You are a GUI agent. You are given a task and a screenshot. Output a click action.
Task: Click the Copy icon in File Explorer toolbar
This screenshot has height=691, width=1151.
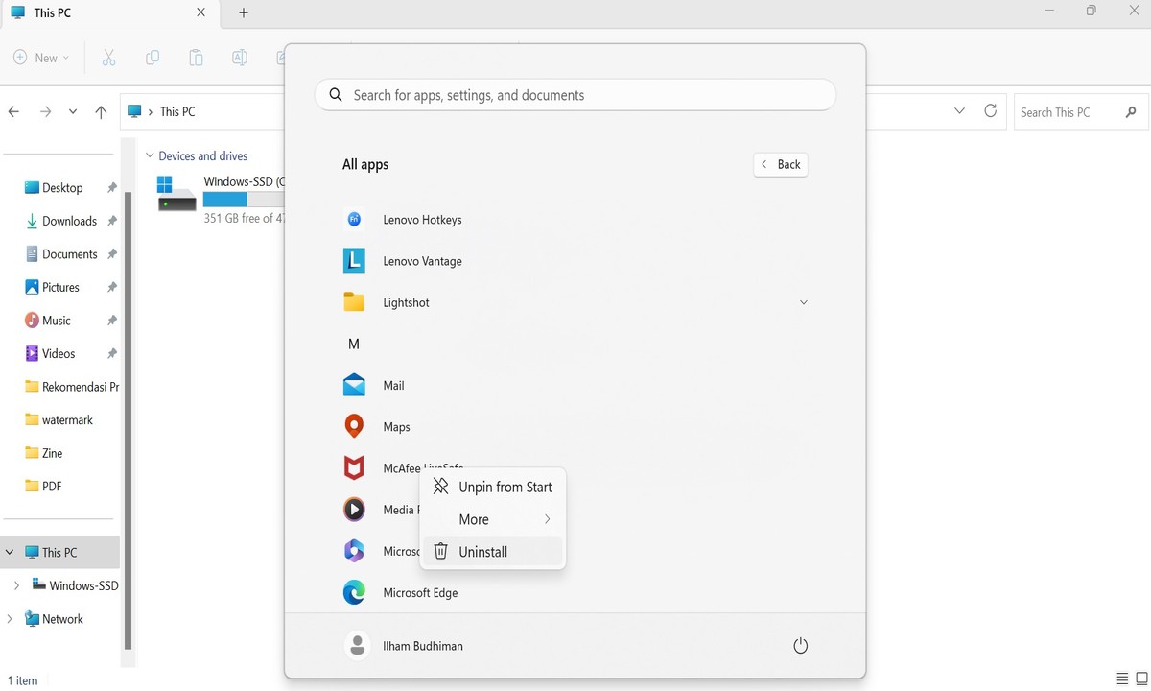pyautogui.click(x=153, y=58)
